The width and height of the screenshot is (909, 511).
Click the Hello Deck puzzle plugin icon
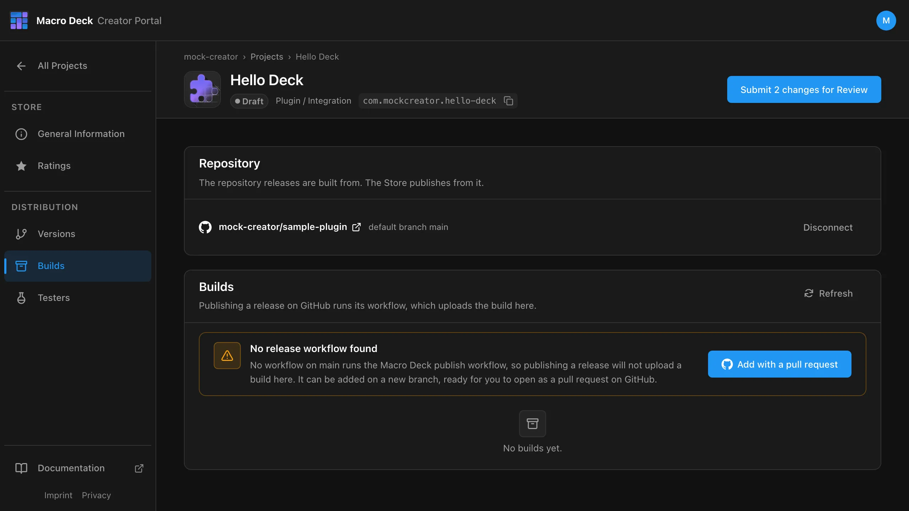pyautogui.click(x=202, y=89)
